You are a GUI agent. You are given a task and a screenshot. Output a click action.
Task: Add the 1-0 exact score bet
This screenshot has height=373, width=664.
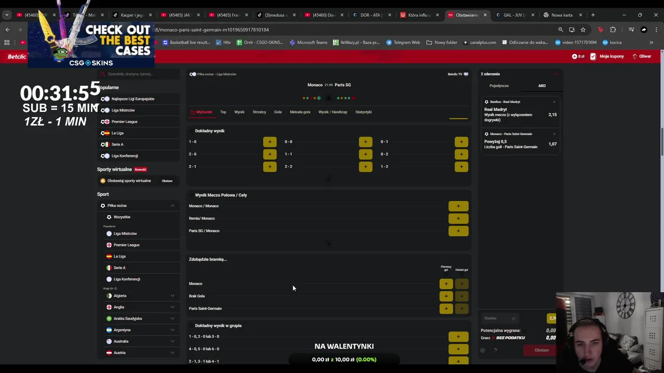coord(270,141)
